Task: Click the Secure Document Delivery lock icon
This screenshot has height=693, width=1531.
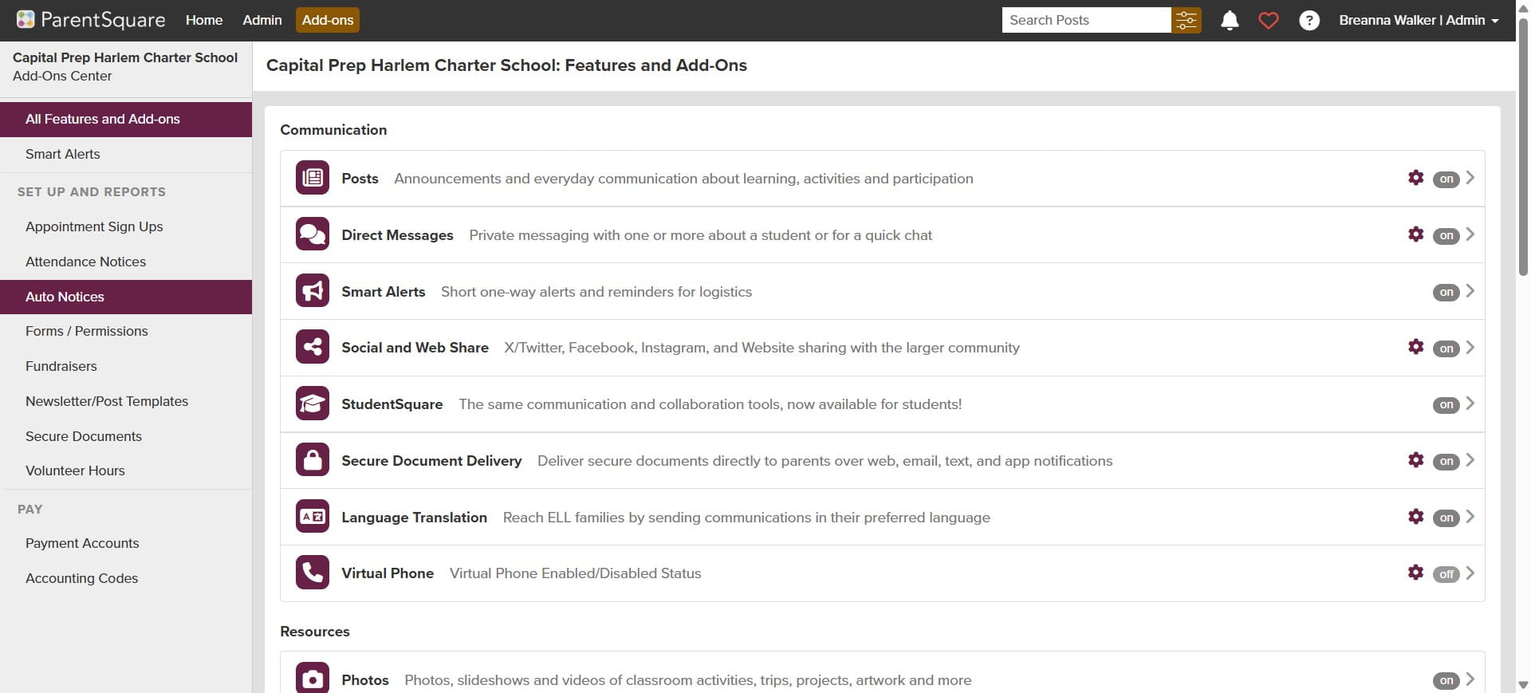Action: coord(313,460)
